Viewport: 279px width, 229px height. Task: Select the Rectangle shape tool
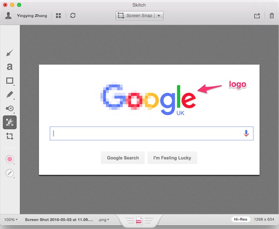point(10,80)
